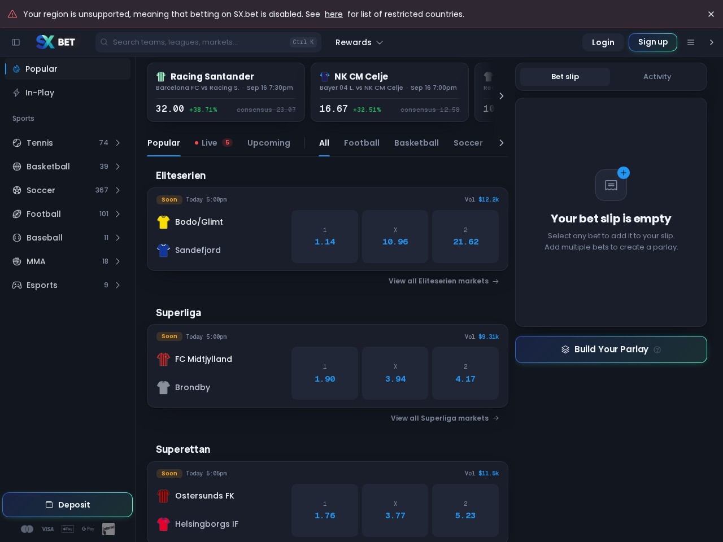723x542 pixels.
Task: Pick draw odds 3.77 in Superettan
Action: click(395, 510)
